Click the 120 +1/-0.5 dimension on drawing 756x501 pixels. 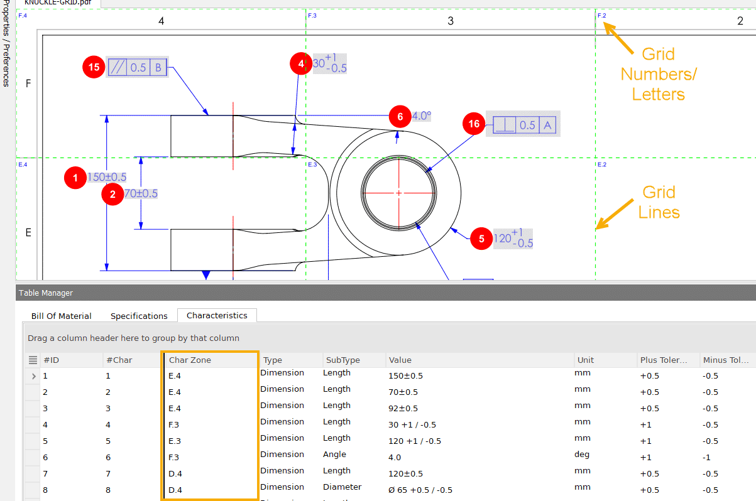tap(513, 239)
